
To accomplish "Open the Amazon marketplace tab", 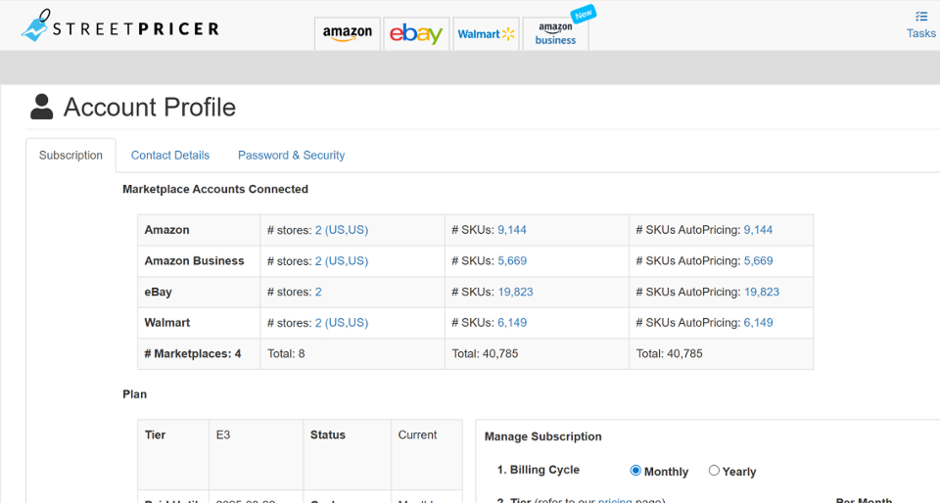I will pyautogui.click(x=347, y=33).
